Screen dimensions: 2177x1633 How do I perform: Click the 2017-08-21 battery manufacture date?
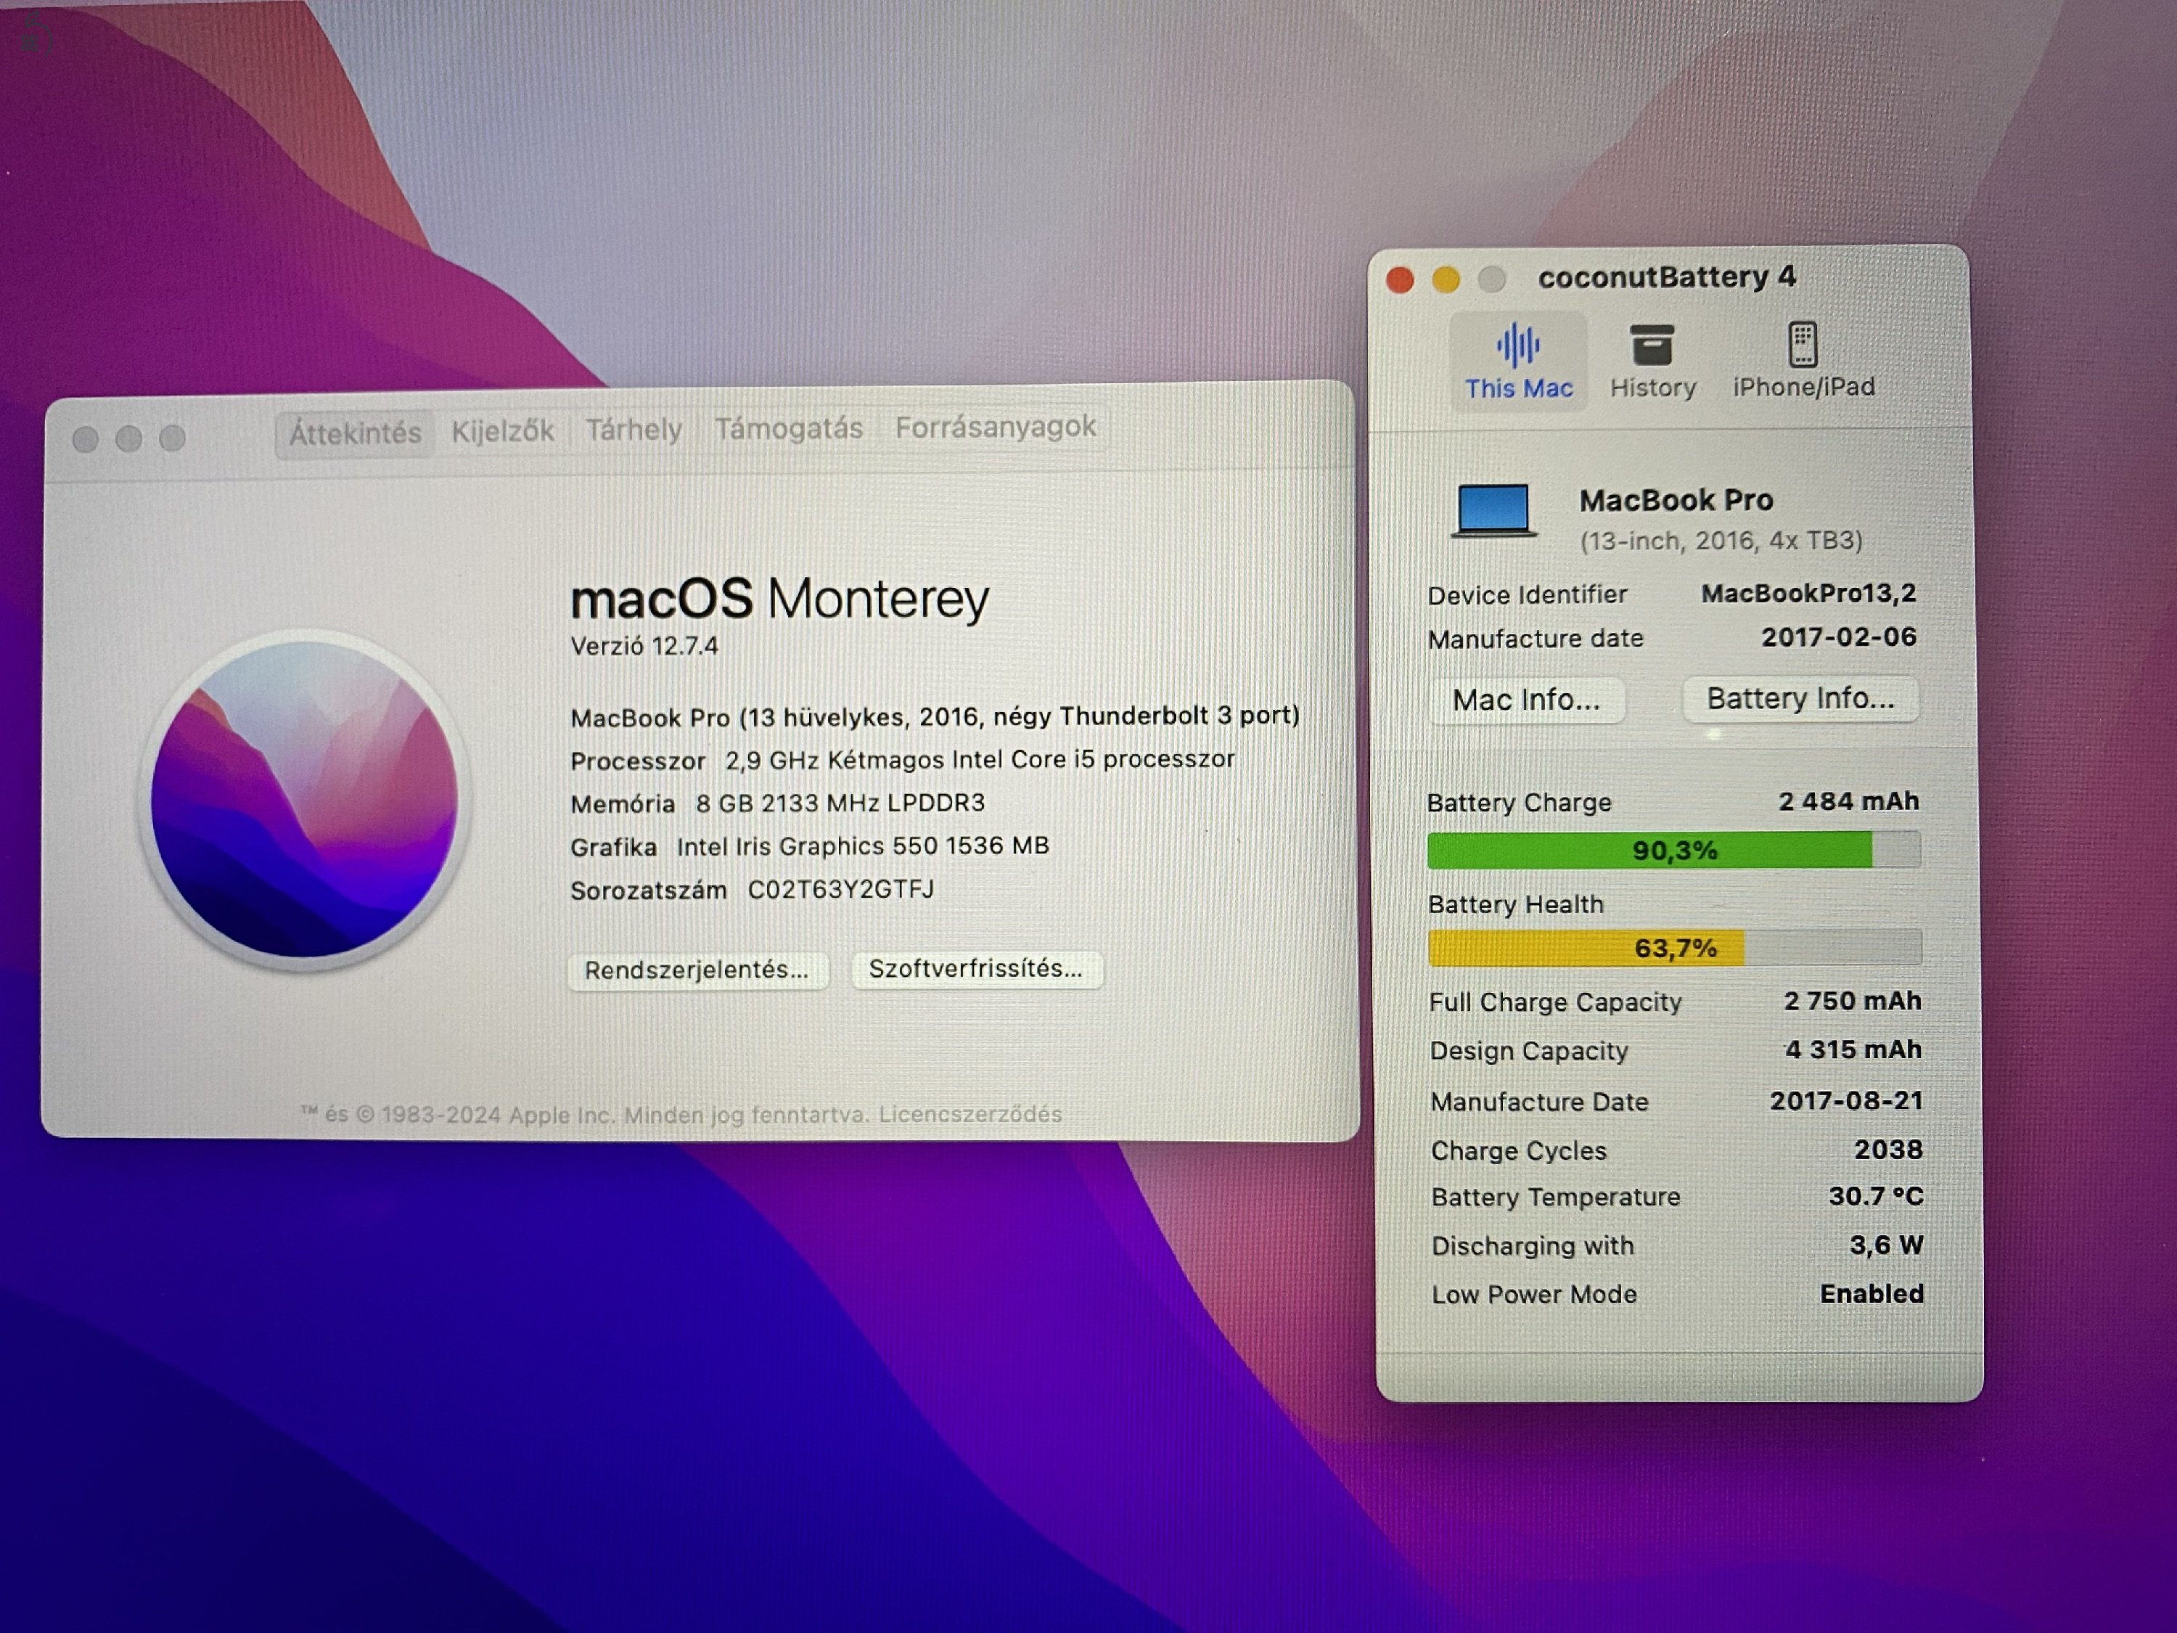point(1846,1102)
